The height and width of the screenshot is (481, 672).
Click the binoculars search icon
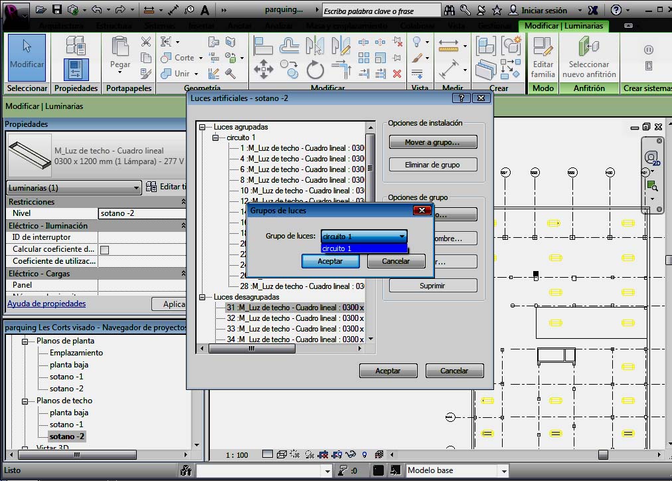450,10
